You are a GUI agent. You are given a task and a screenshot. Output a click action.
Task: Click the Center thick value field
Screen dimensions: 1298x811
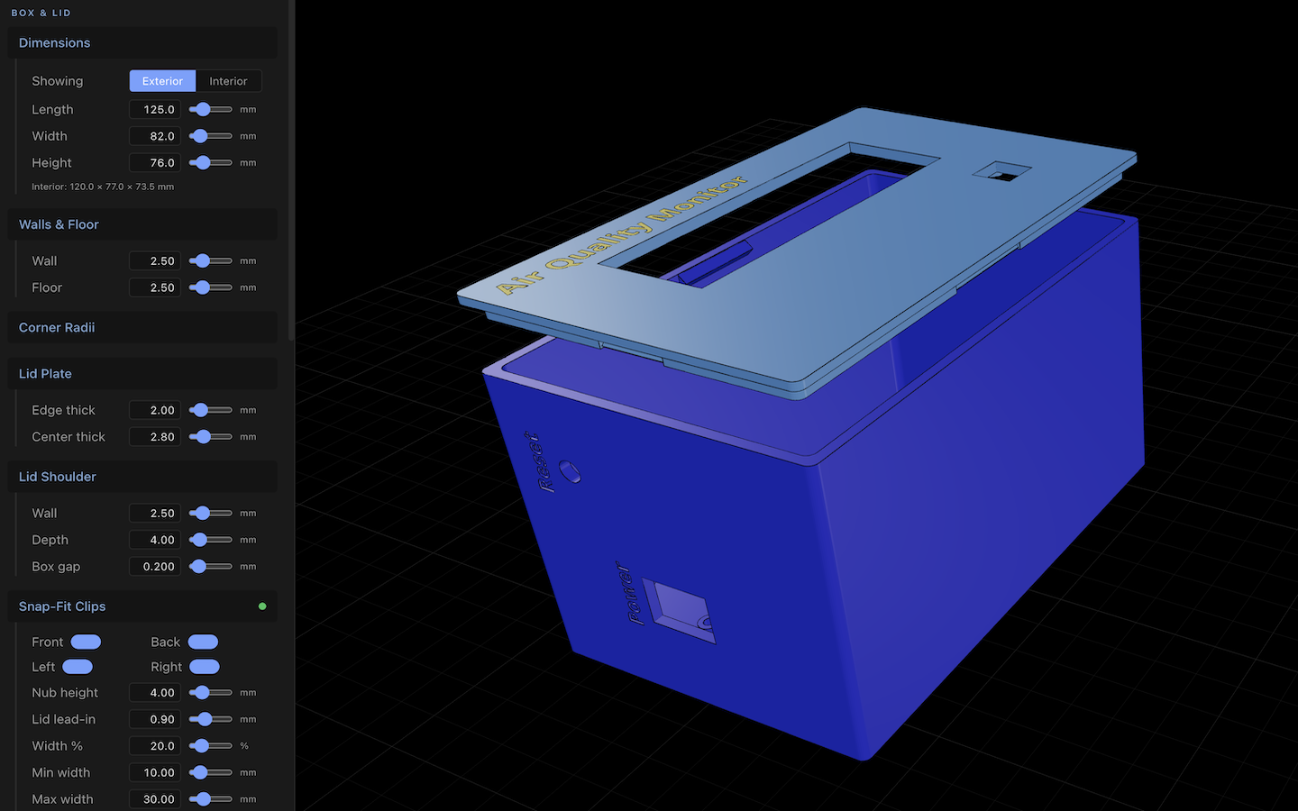[x=155, y=437]
